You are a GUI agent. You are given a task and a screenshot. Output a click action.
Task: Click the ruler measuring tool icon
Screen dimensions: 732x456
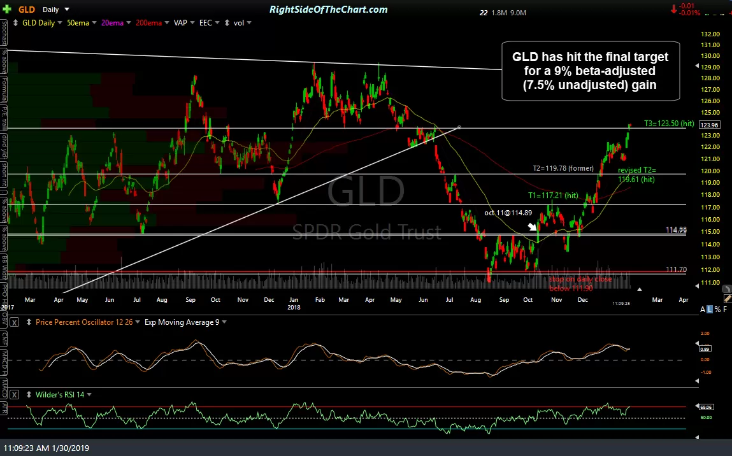[x=728, y=299]
